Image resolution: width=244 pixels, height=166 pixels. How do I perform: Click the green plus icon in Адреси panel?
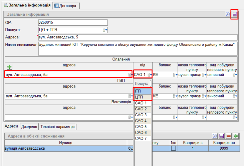[x=236, y=136]
